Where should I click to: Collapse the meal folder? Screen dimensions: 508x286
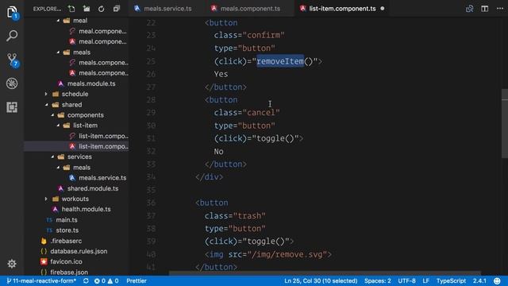(58, 21)
